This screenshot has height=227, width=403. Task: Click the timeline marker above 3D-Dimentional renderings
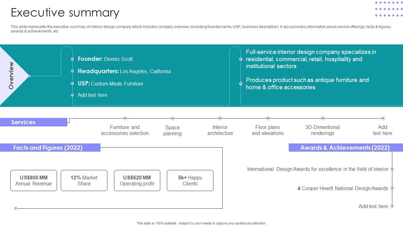(x=323, y=118)
